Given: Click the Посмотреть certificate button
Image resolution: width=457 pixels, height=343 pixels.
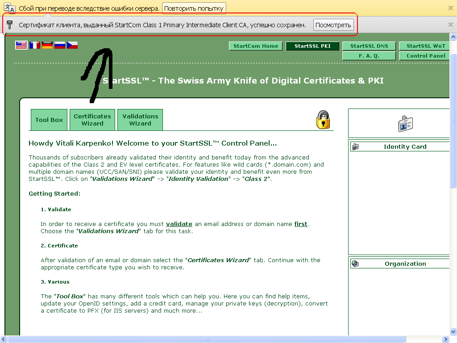Looking at the screenshot, I should pos(333,25).
